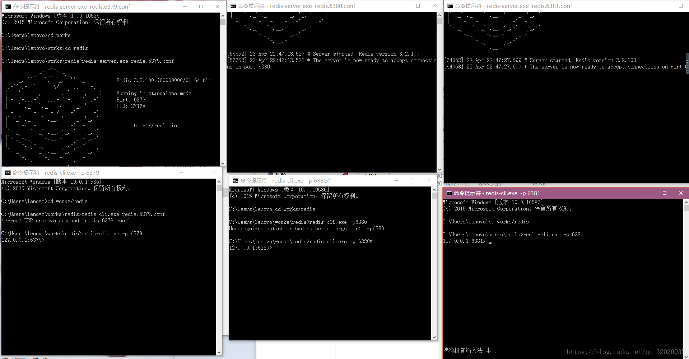Maximize the redis-server 6380 window
Image resolution: width=689 pixels, height=359 pixels.
coord(418,6)
